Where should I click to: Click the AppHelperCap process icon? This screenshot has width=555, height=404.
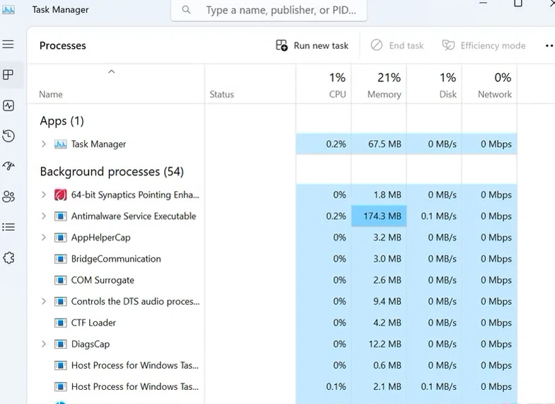point(61,237)
